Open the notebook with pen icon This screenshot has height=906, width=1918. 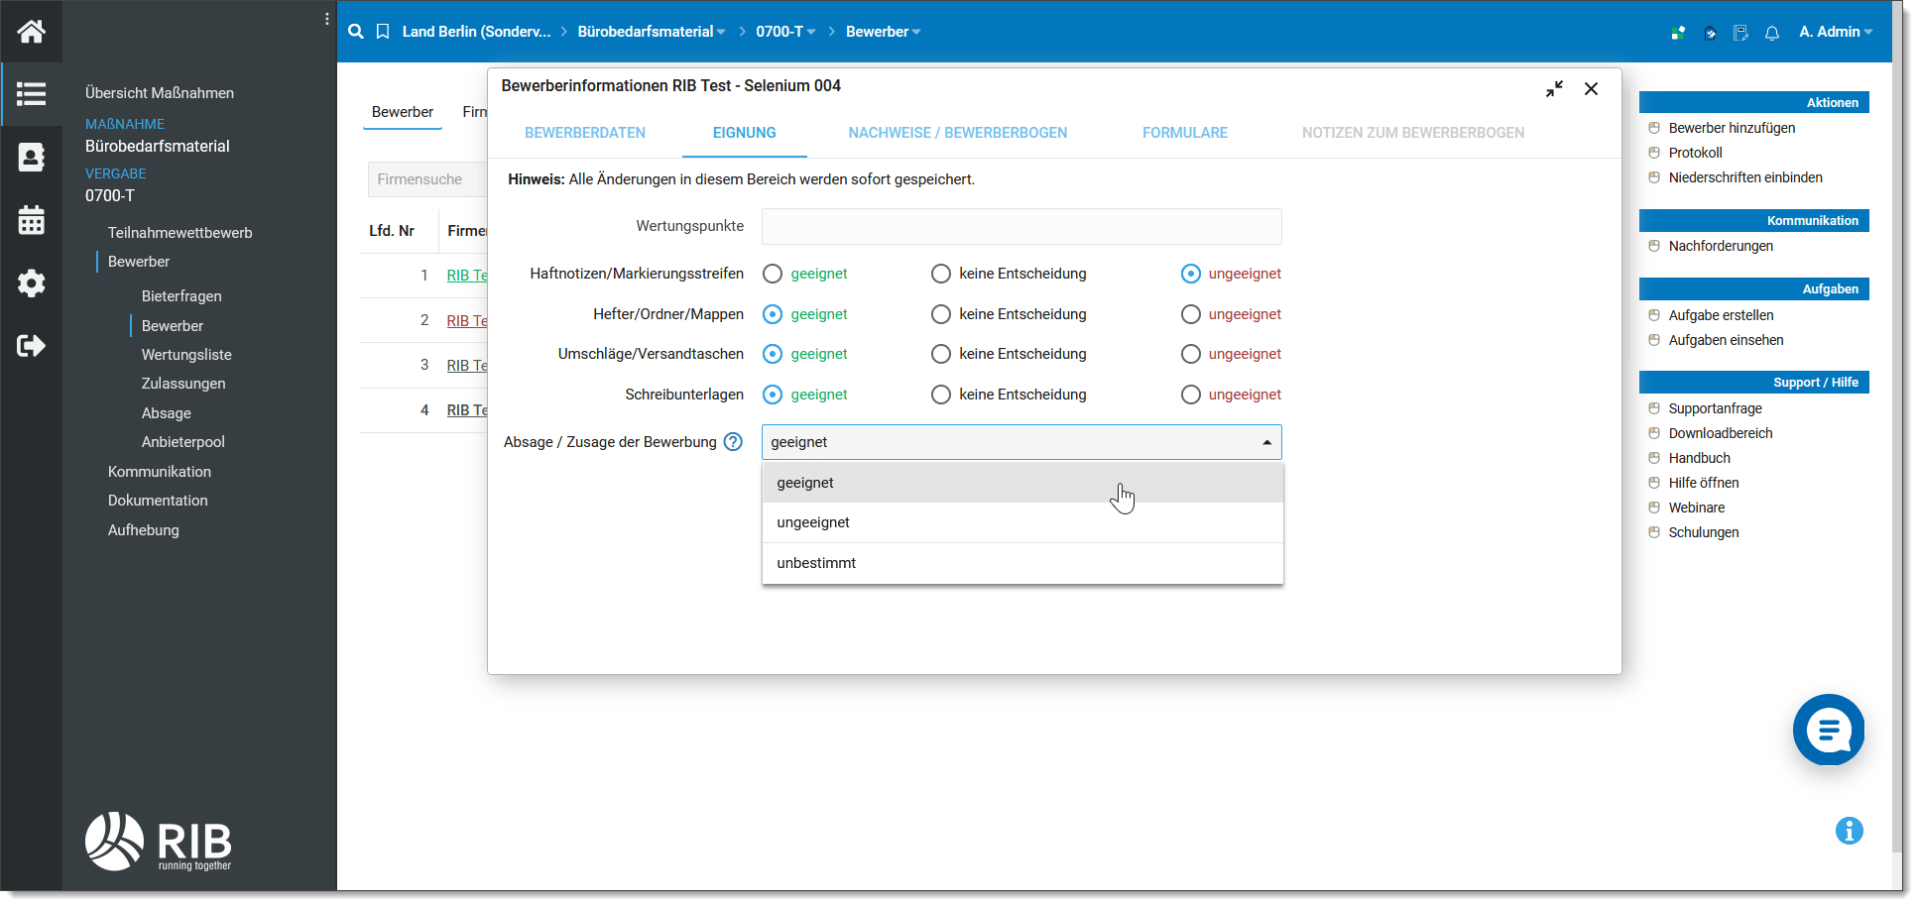(x=1740, y=33)
